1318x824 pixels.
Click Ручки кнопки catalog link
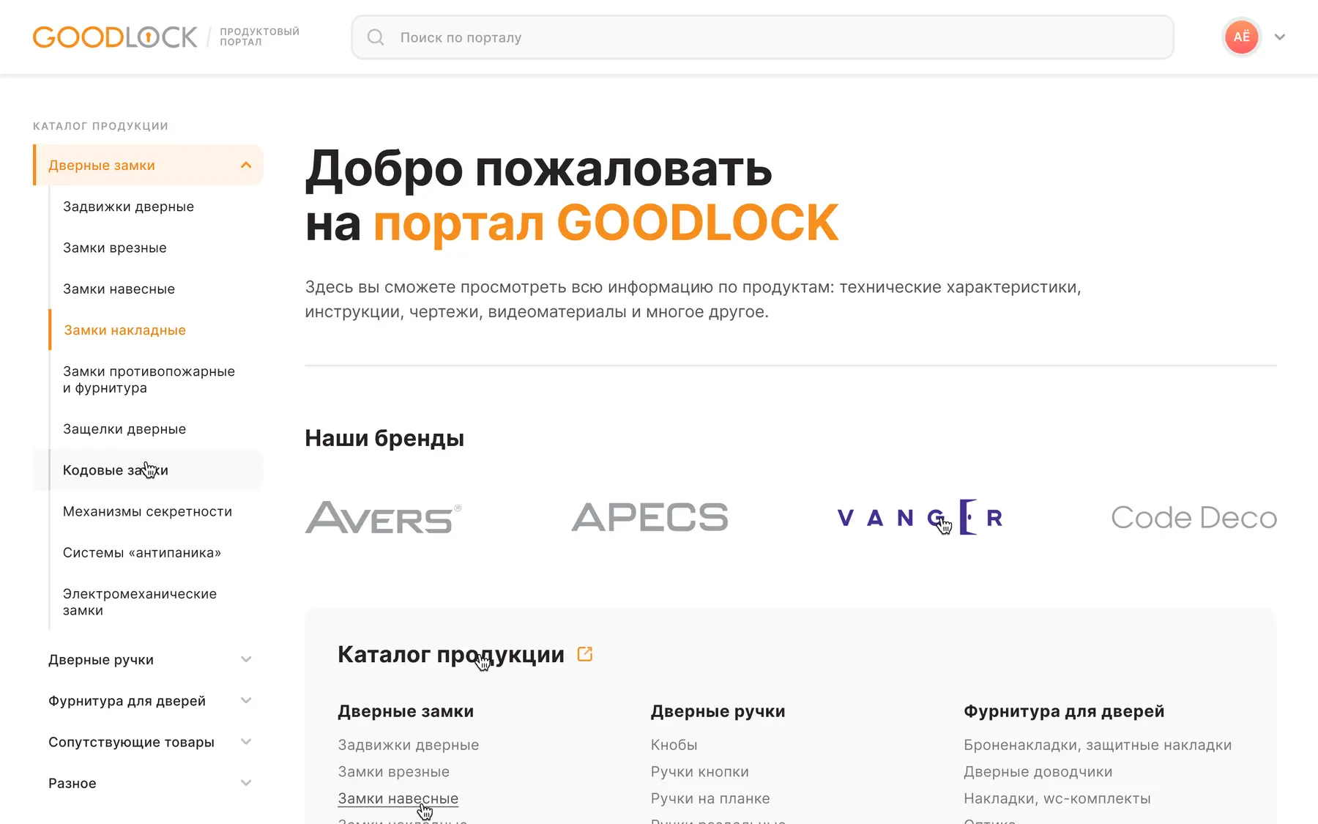pos(700,772)
